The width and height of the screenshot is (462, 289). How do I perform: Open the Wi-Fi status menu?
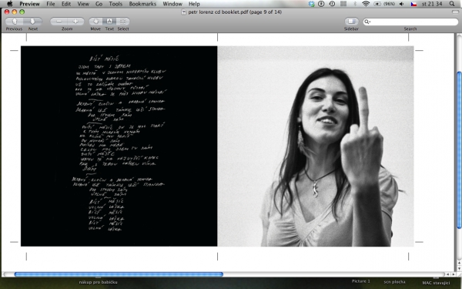(366, 4)
